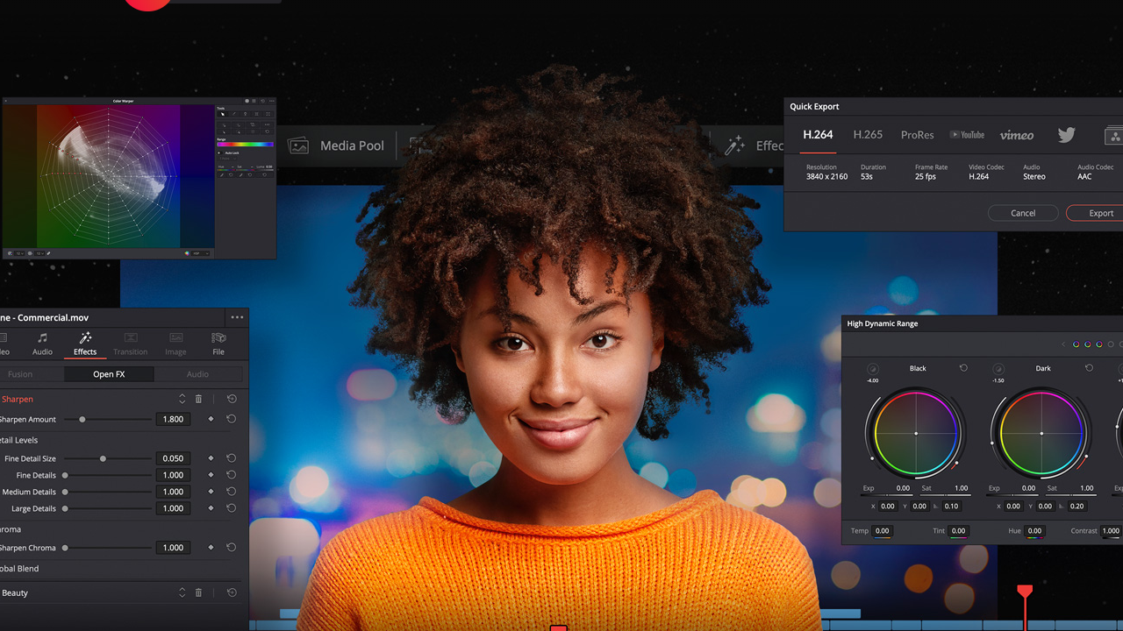Viewport: 1123px width, 631px height.
Task: Adjust the Sharpen Amount slider
Action: point(82,419)
